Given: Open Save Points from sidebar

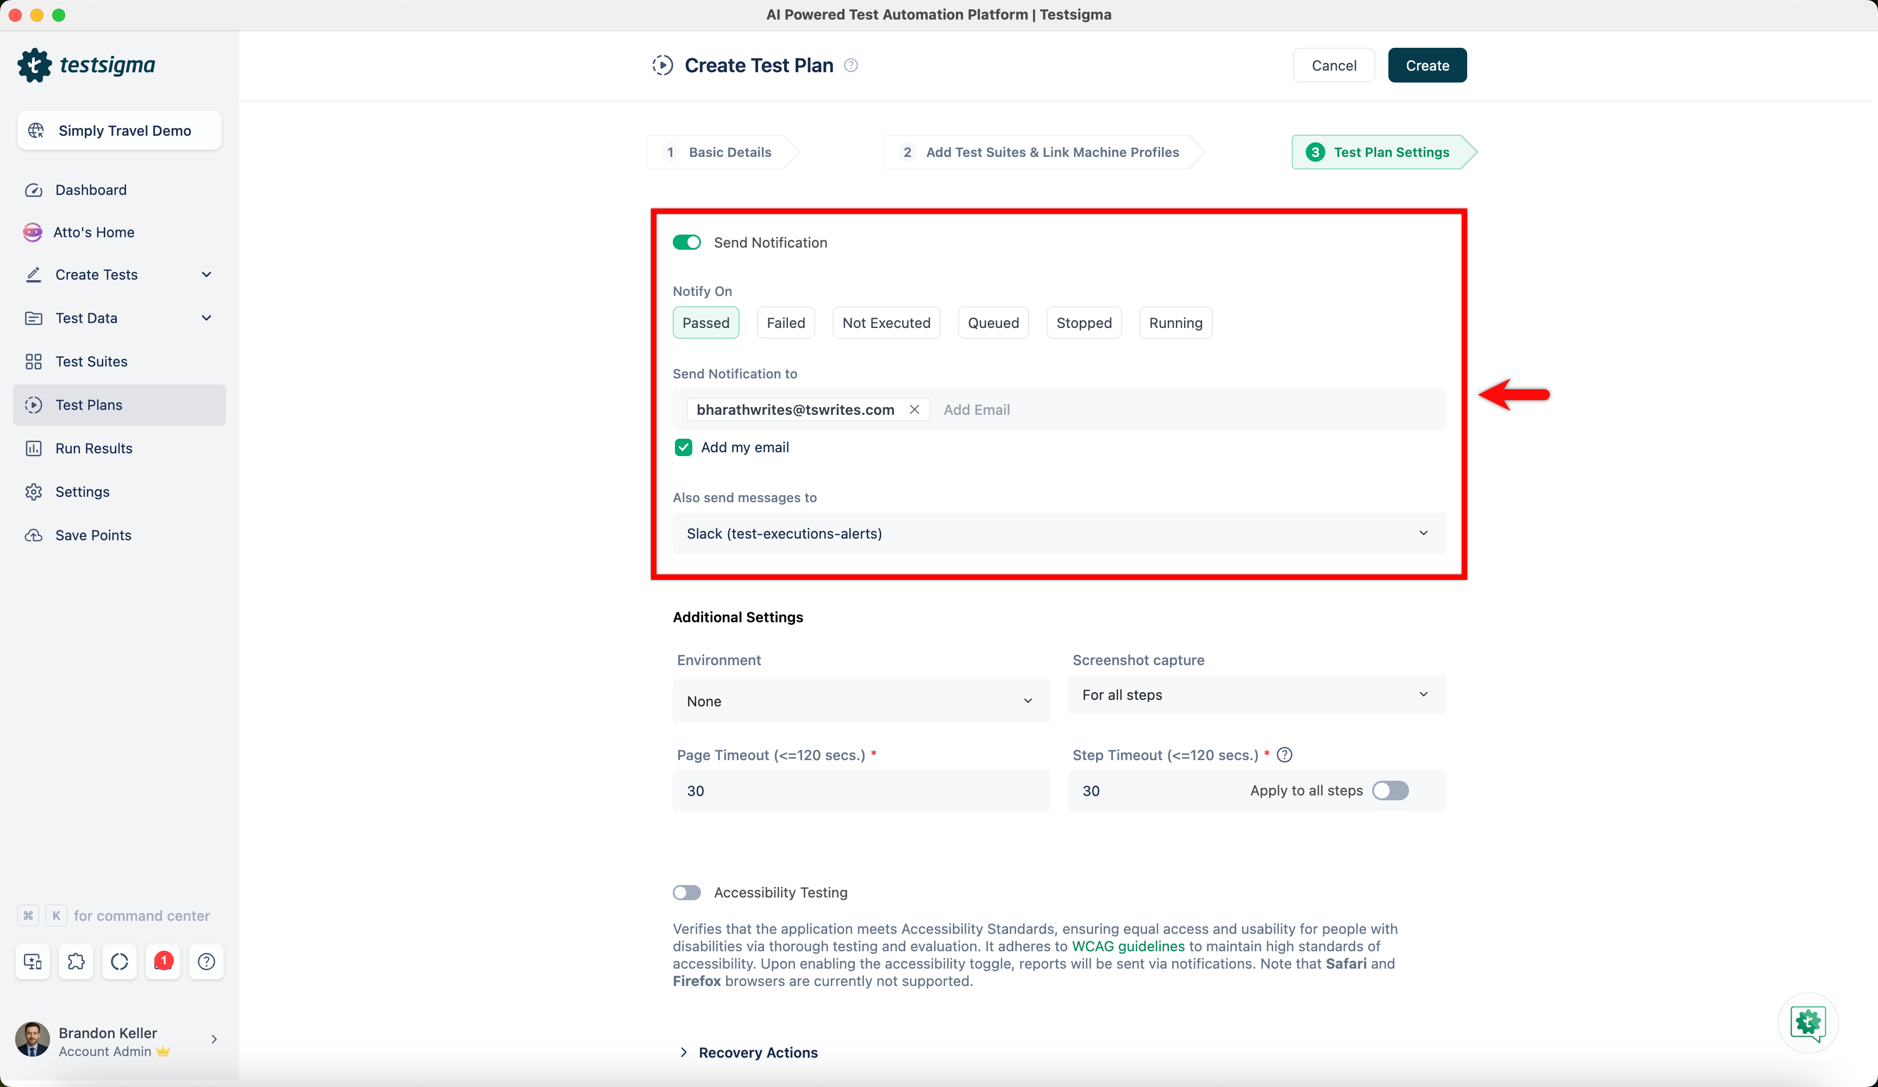Looking at the screenshot, I should point(92,535).
